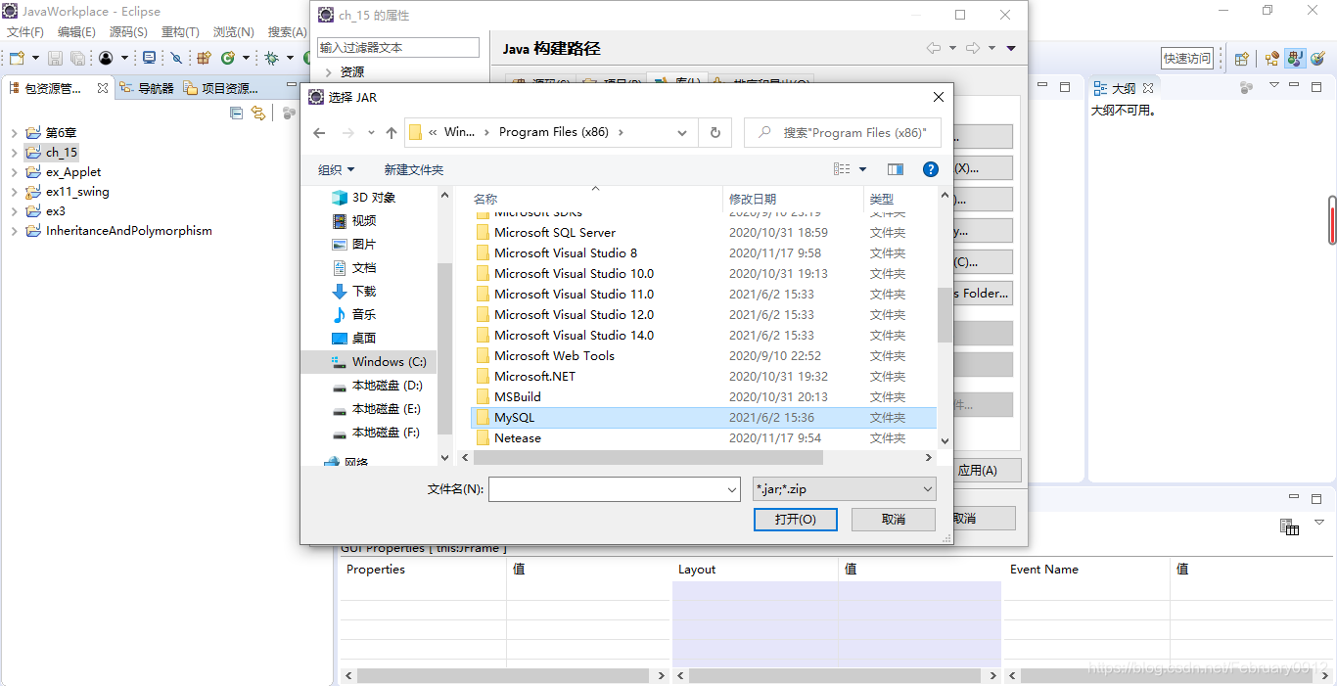Click the Debug bug icon in toolbar
This screenshot has width=1337, height=686.
(x=271, y=59)
